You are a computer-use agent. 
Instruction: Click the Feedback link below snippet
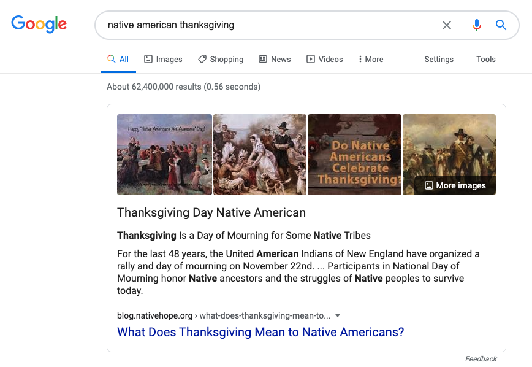click(481, 359)
